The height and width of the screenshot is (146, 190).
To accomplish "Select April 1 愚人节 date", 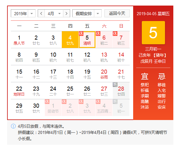I will click(x=19, y=40).
